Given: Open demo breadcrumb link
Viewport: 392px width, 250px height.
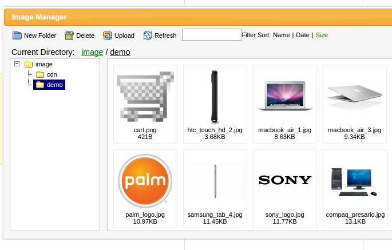Looking at the screenshot, I should pyautogui.click(x=120, y=52).
